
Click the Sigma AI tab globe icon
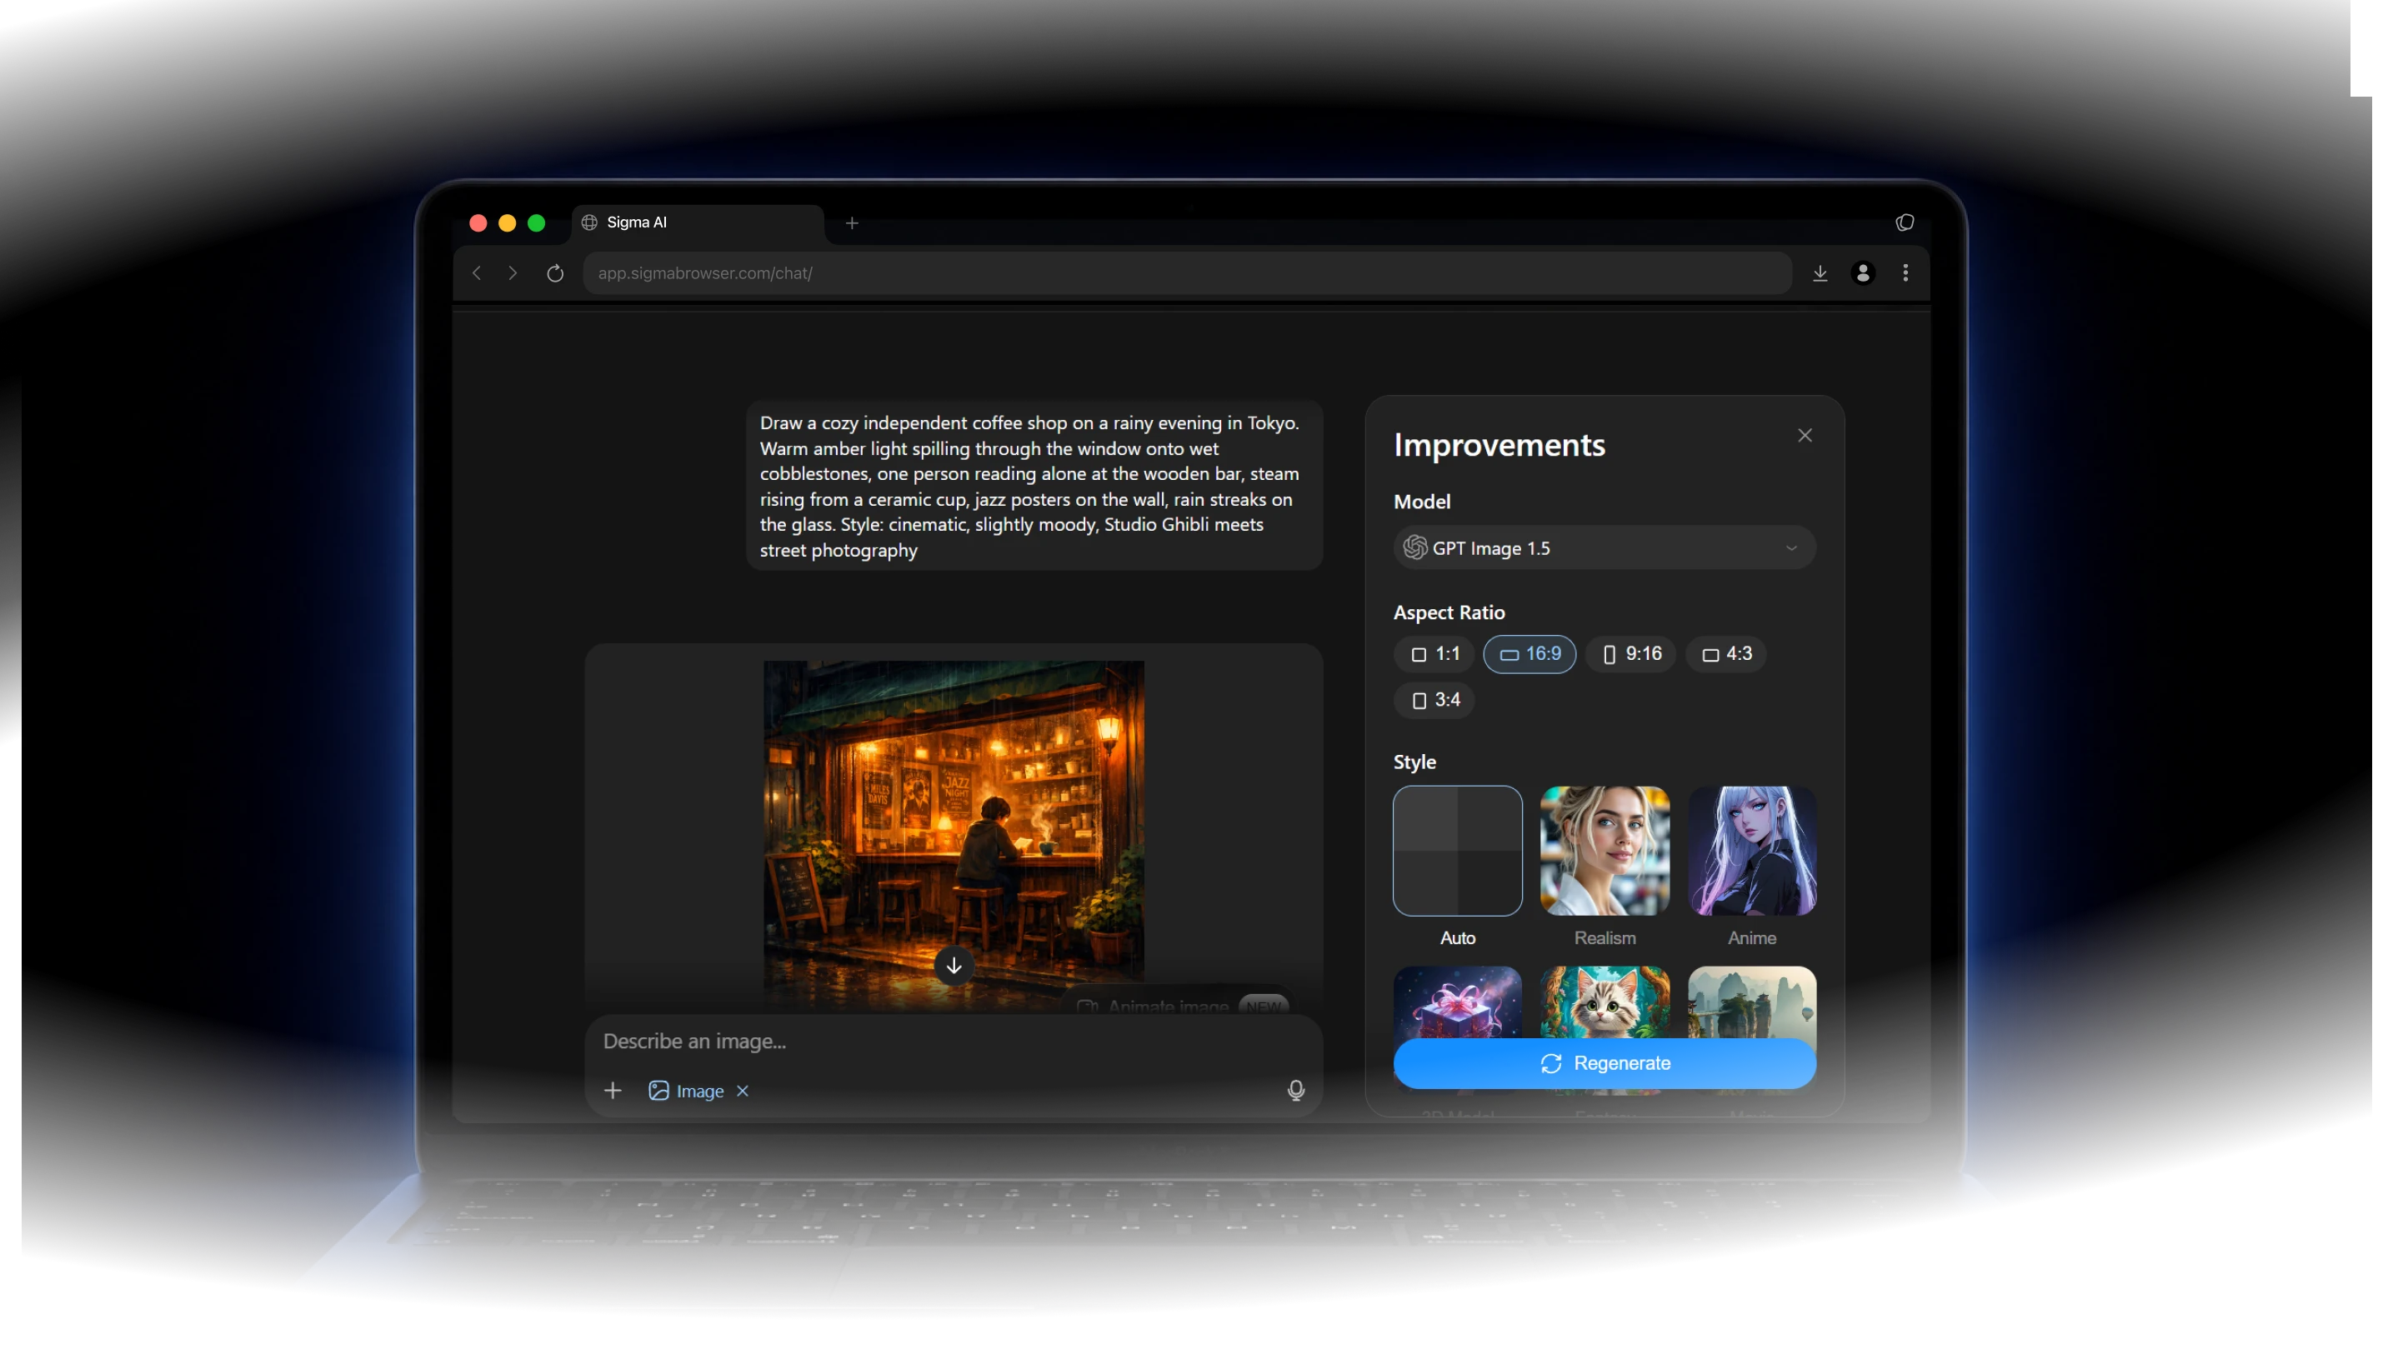pyautogui.click(x=589, y=222)
